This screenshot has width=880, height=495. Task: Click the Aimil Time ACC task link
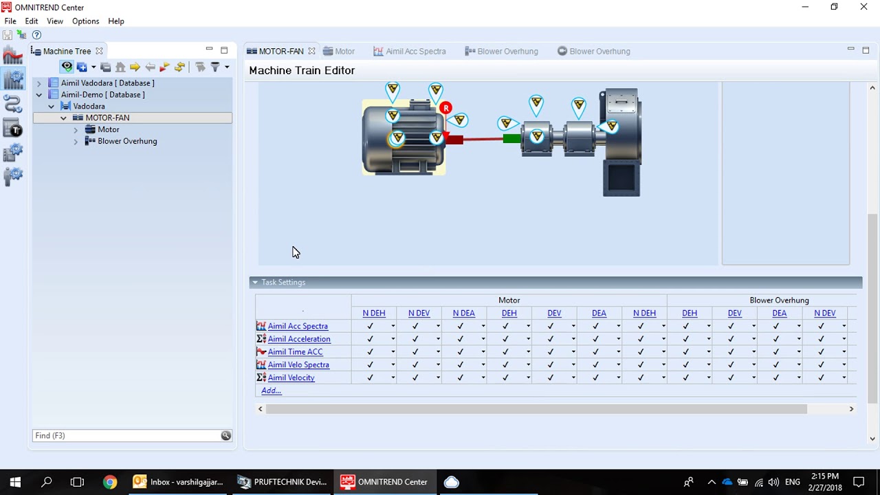tap(295, 352)
